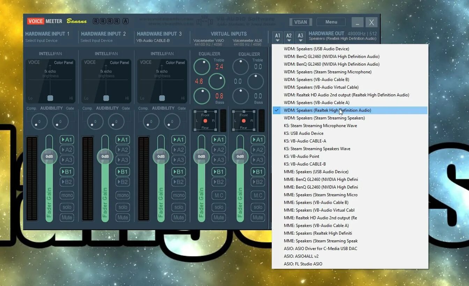Toggle B1 routing on Voicemeeter AUX strip
Viewport: 469px width, 286px height.
click(x=258, y=172)
